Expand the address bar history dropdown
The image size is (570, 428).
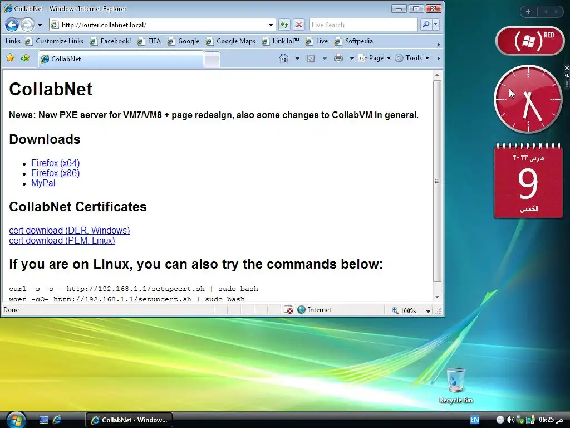pos(271,25)
